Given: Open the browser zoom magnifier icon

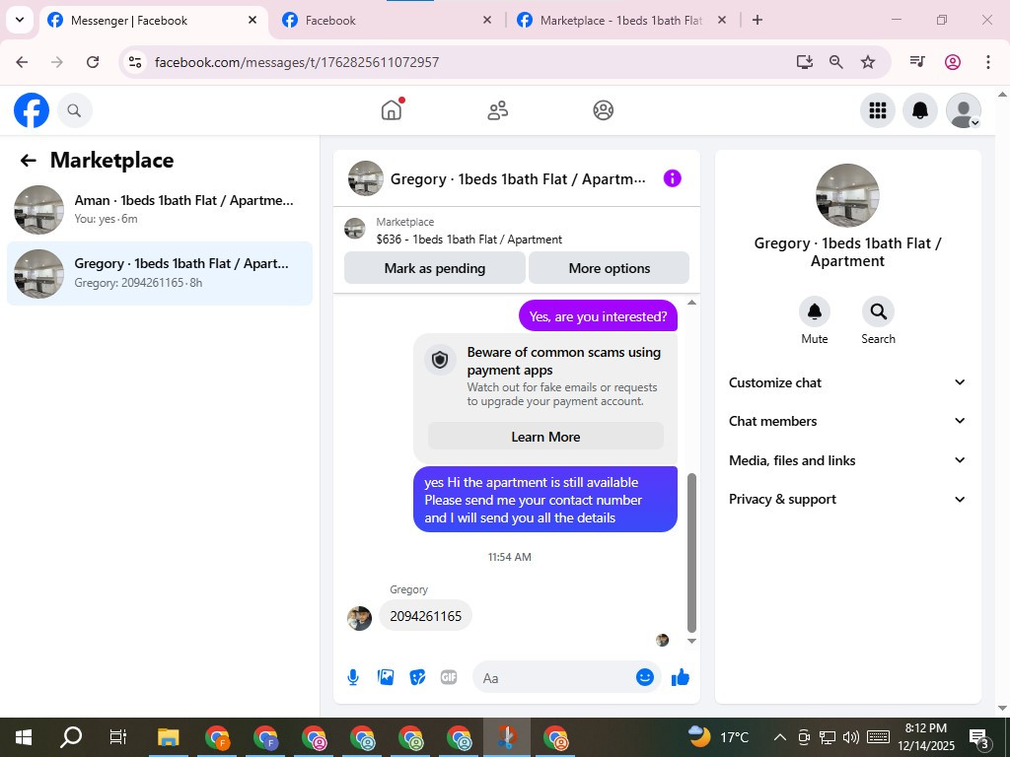Looking at the screenshot, I should pos(836,62).
